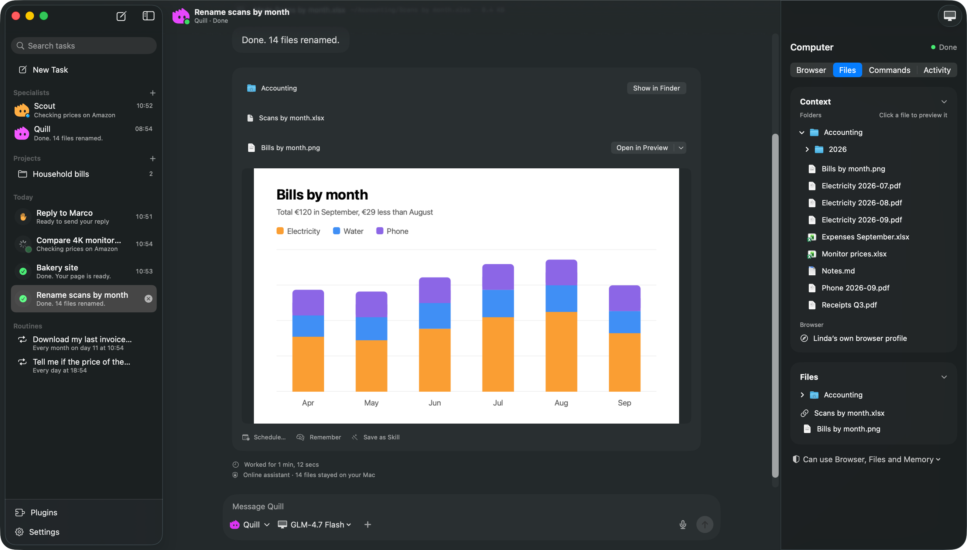Open Settings

pos(37,532)
